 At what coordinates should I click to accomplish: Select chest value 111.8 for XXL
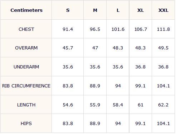coord(163,29)
